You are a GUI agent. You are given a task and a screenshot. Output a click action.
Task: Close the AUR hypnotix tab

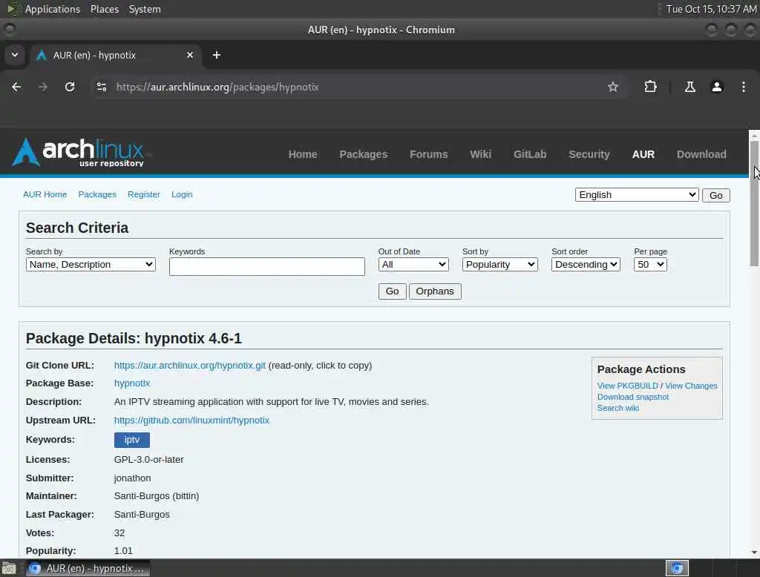click(190, 55)
